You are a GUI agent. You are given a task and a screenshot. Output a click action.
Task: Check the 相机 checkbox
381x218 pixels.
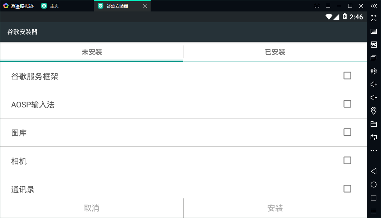347,160
